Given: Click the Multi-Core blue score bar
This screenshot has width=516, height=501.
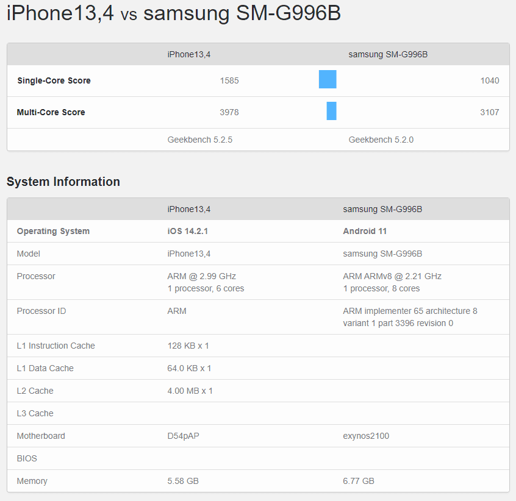Looking at the screenshot, I should [331, 111].
